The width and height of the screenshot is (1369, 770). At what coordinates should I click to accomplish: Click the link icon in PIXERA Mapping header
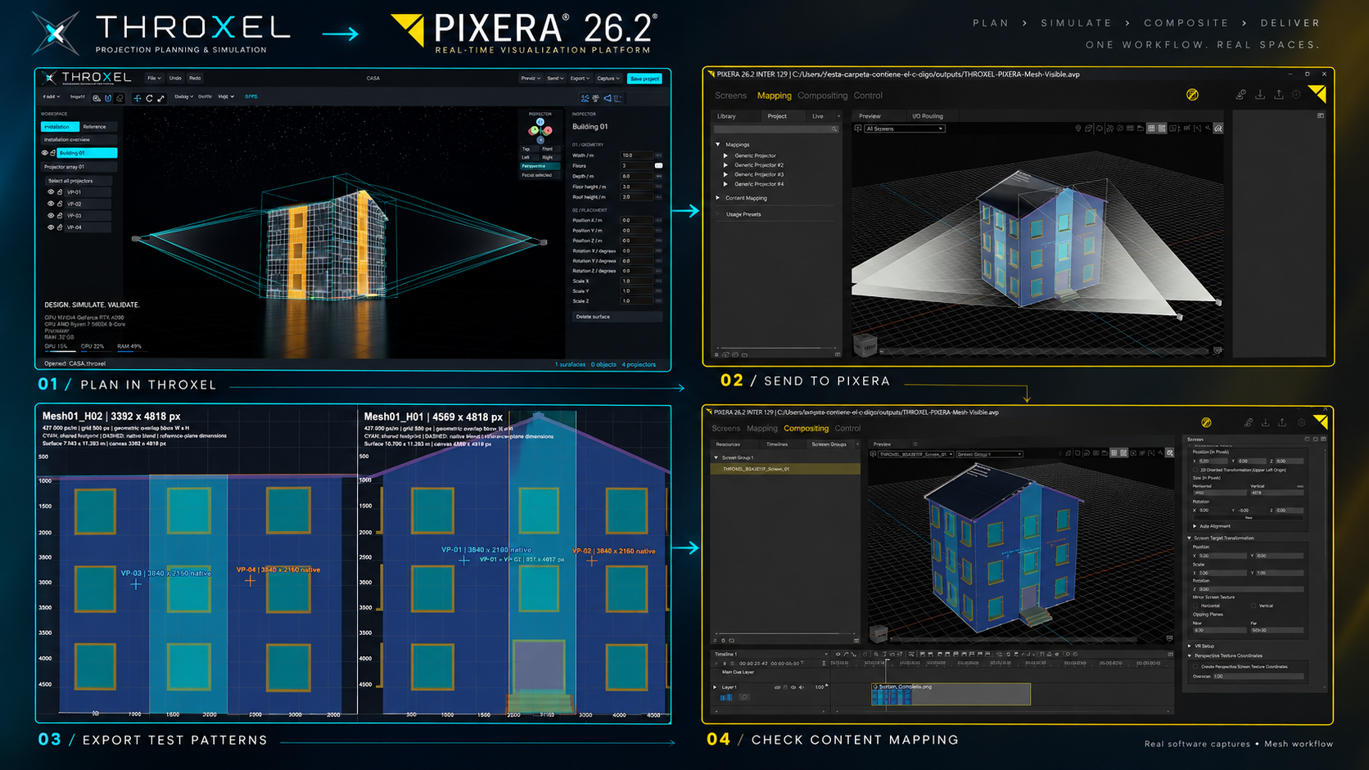click(x=1241, y=95)
